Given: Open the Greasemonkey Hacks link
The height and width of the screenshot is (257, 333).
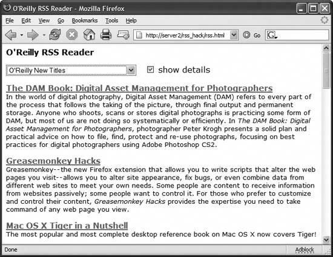Looking at the screenshot, I should point(53,161).
